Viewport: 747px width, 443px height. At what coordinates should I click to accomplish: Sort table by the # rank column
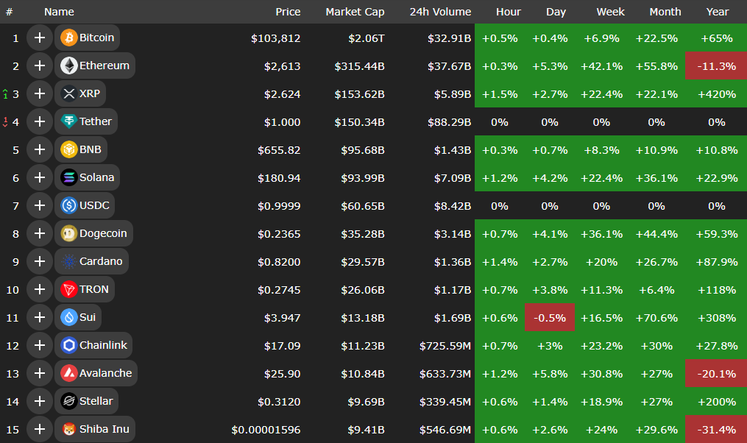click(x=9, y=12)
